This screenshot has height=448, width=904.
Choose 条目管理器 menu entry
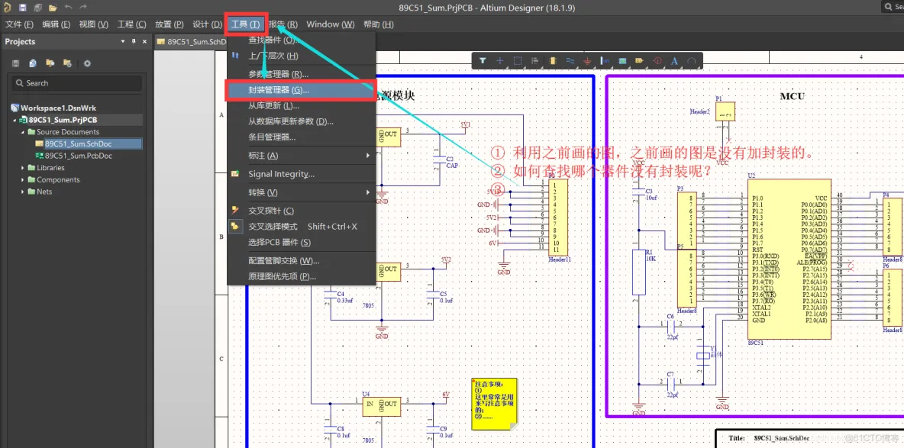click(302, 137)
